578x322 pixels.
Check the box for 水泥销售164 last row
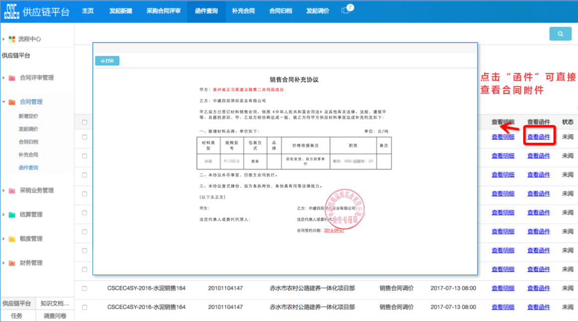pos(84,307)
